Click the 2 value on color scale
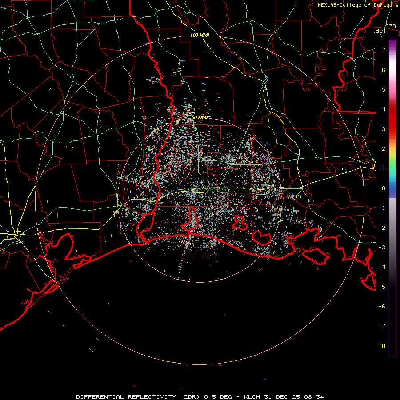 (x=384, y=149)
